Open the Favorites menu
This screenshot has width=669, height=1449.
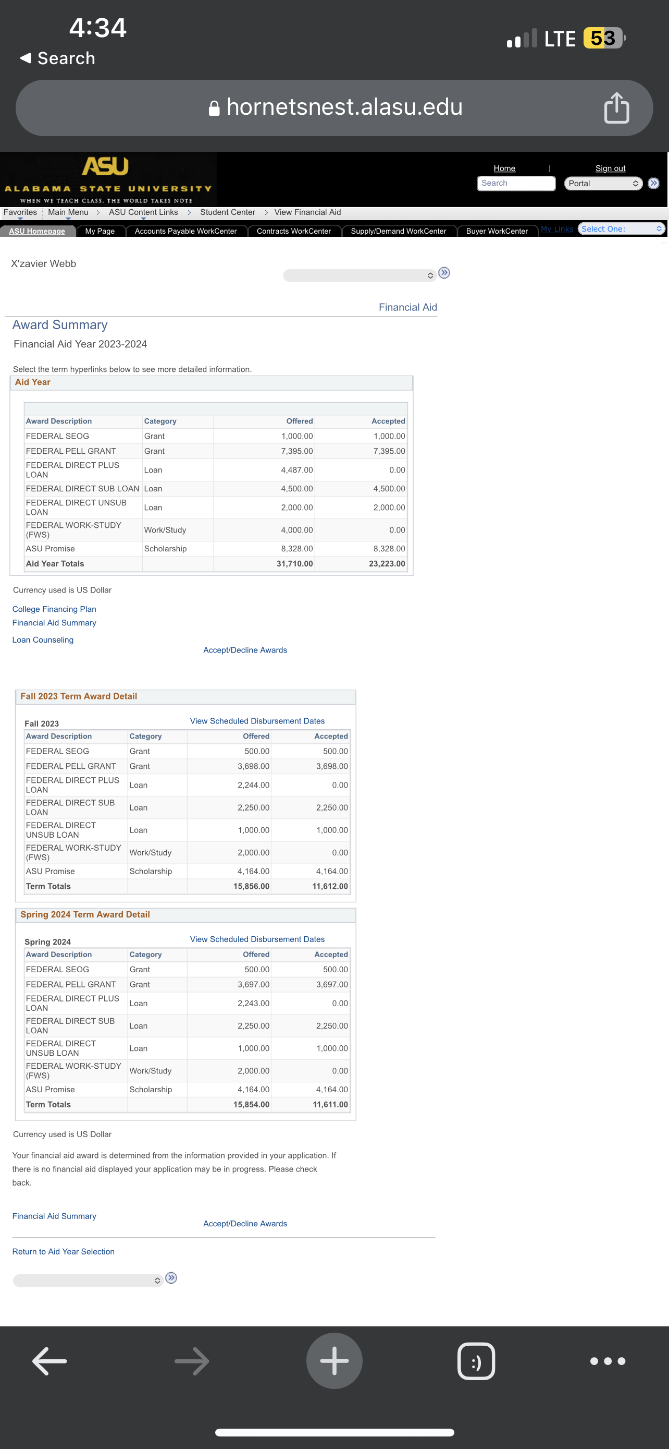coord(20,213)
